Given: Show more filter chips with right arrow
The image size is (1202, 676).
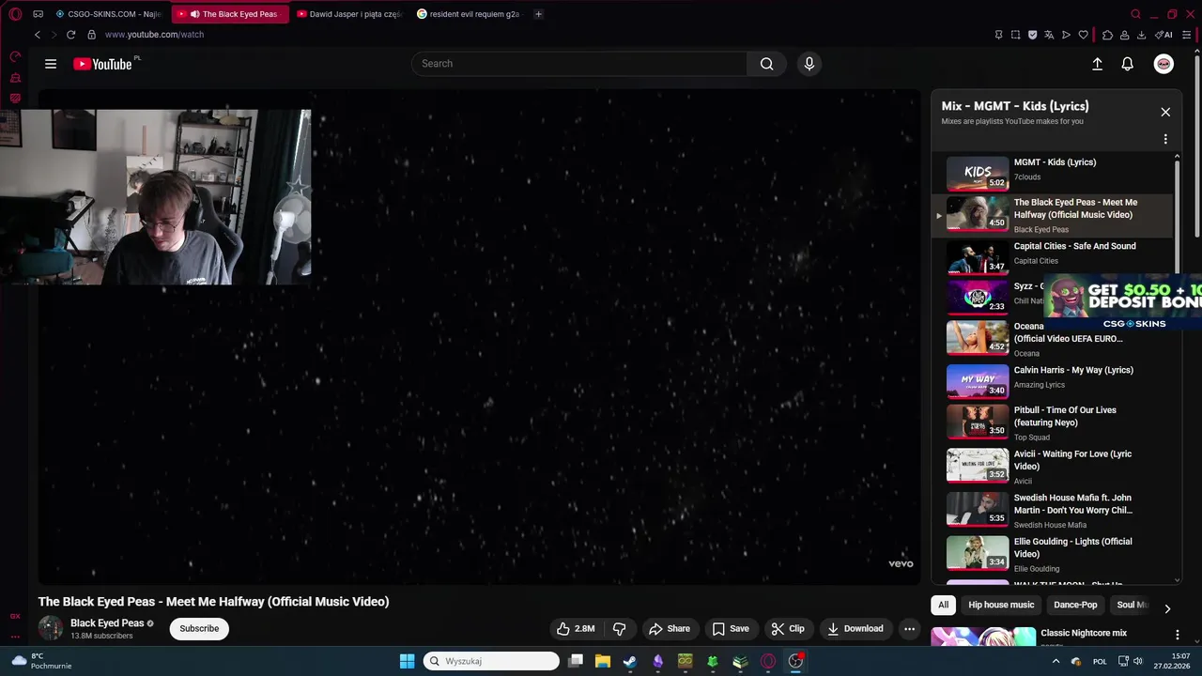Looking at the screenshot, I should (1167, 608).
